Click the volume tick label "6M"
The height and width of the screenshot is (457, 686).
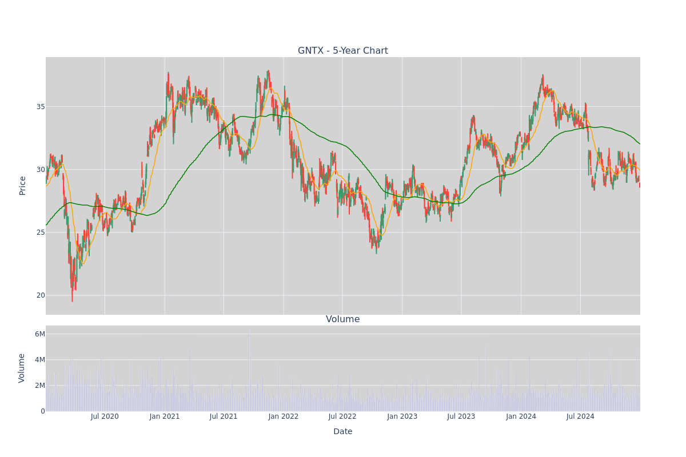[x=40, y=334]
